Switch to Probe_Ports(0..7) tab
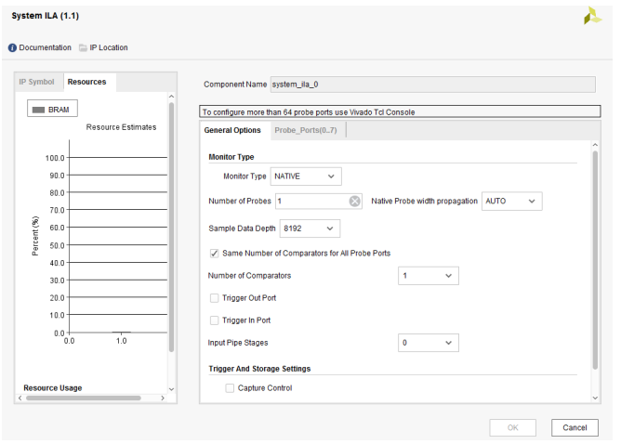The height and width of the screenshot is (444, 621). point(306,130)
